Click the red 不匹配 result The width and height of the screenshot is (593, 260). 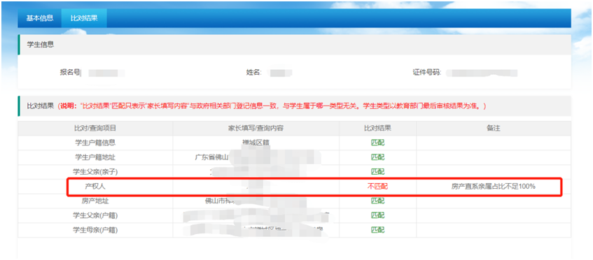377,186
